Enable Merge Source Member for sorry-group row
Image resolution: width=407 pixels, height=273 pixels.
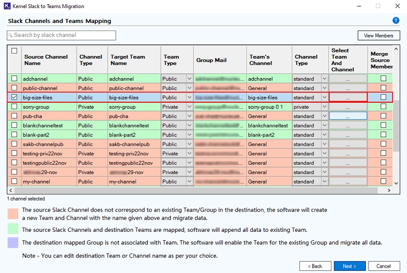click(x=383, y=107)
